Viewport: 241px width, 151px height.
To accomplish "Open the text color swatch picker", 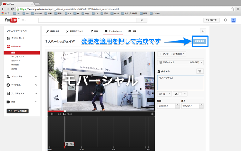I will [180, 94].
